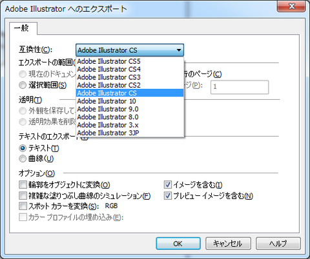Select Adobe Illustrator 3.x entry
Screen dimensions: 310x259
[x=130, y=125]
